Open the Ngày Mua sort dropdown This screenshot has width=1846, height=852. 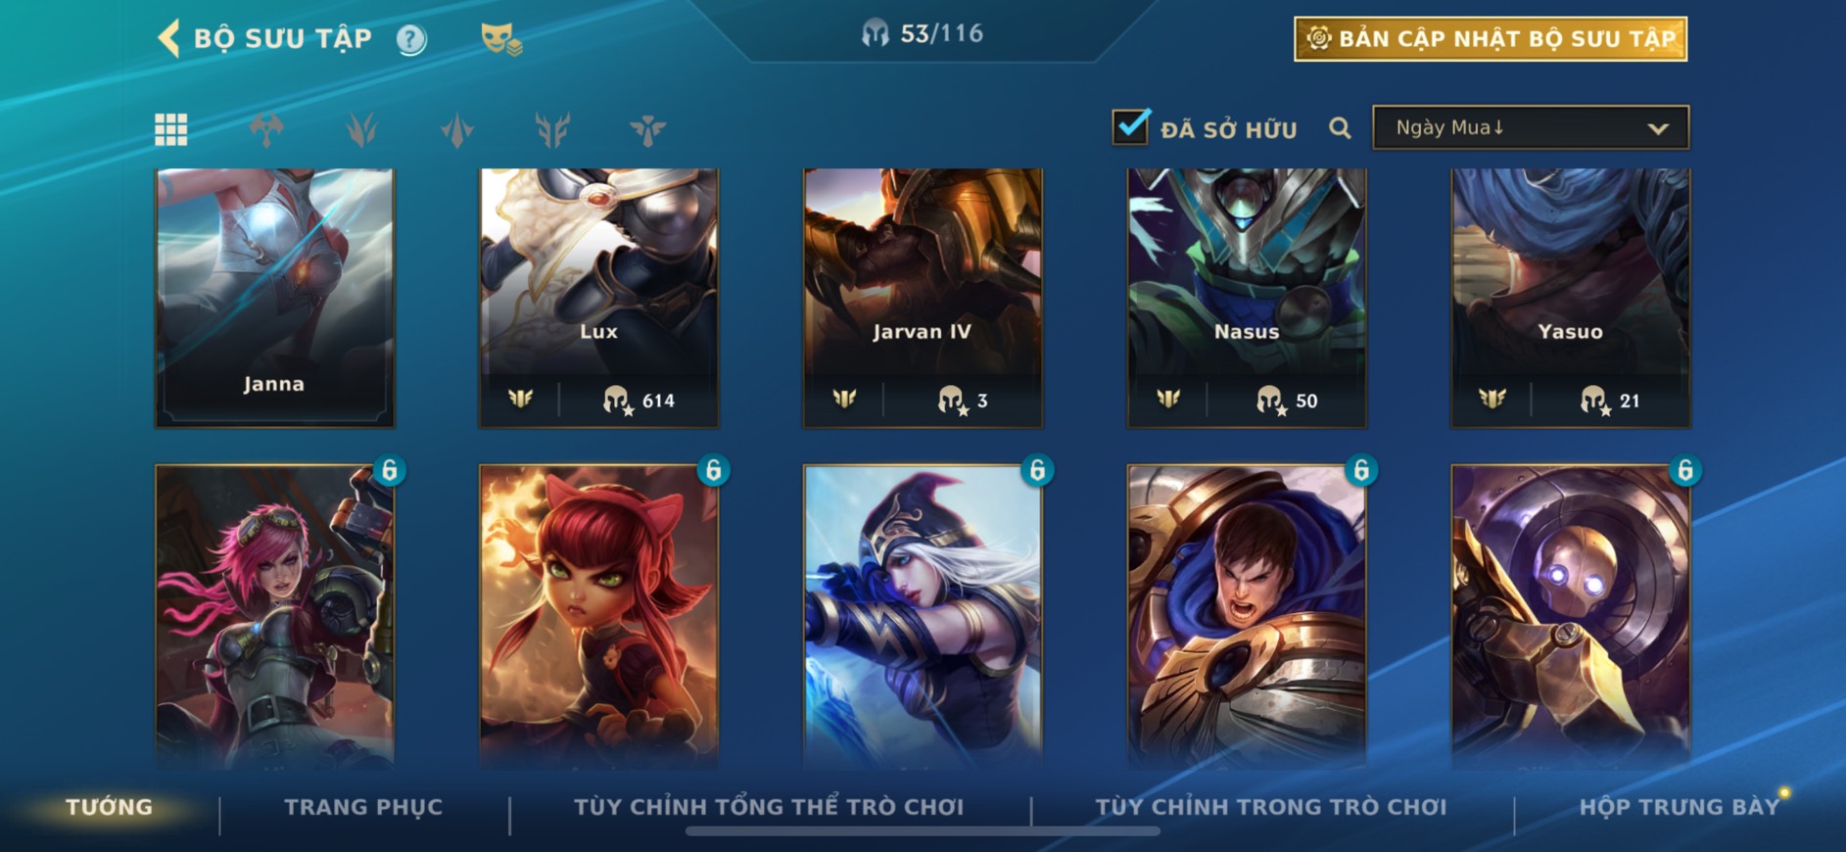point(1531,127)
